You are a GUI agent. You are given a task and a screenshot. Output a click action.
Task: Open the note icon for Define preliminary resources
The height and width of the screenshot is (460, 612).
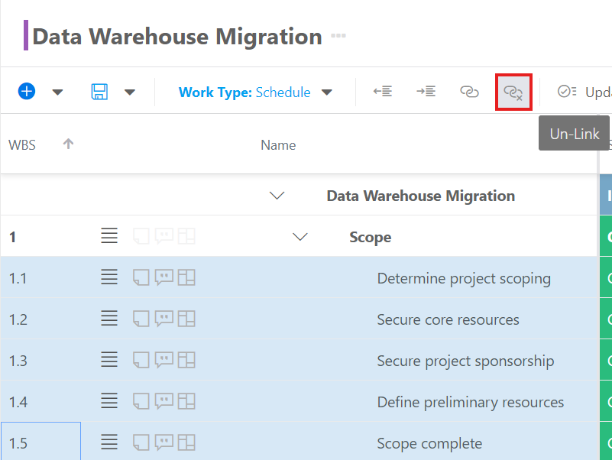coord(141,401)
